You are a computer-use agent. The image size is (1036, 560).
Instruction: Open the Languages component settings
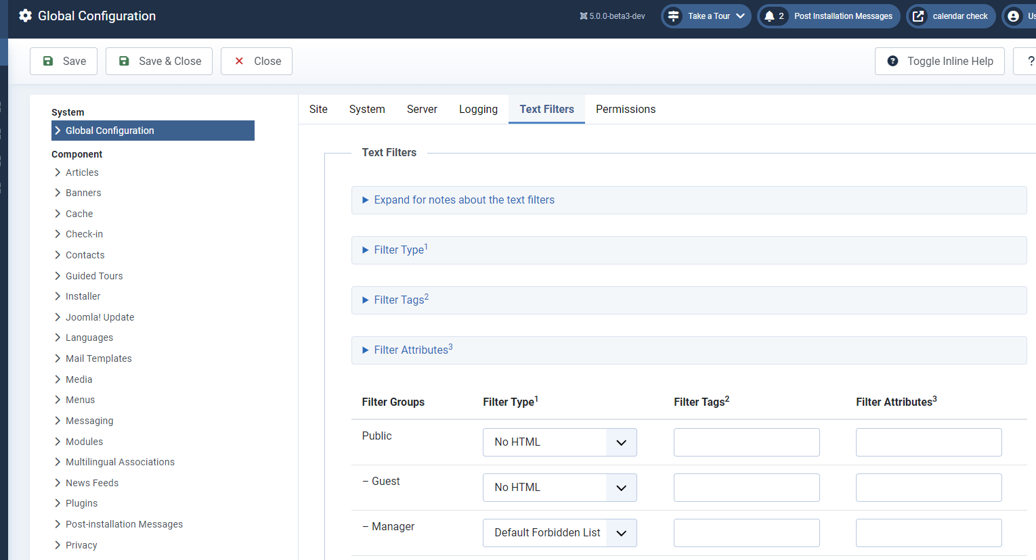89,337
